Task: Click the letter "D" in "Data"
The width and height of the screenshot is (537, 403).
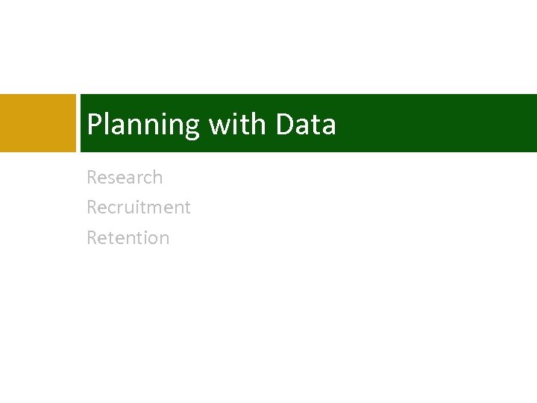Action: coord(284,125)
